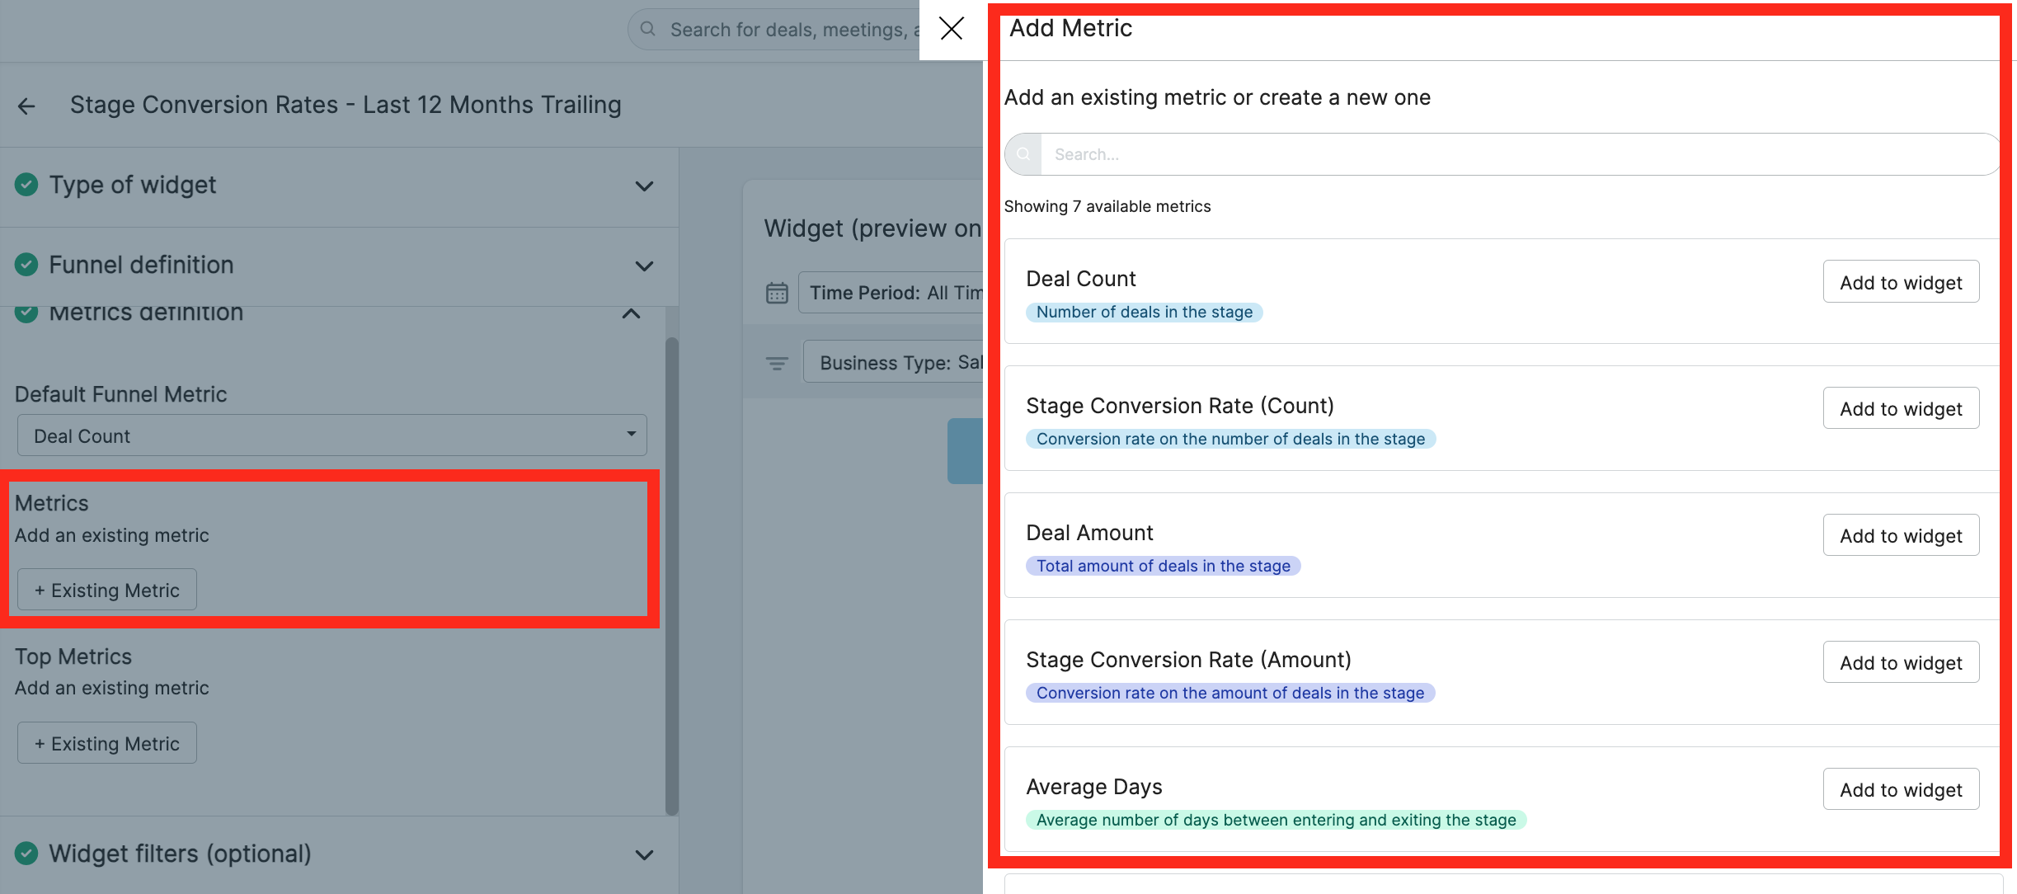The width and height of the screenshot is (2017, 894).
Task: Click the filter lines icon beside Business Type
Action: (777, 363)
